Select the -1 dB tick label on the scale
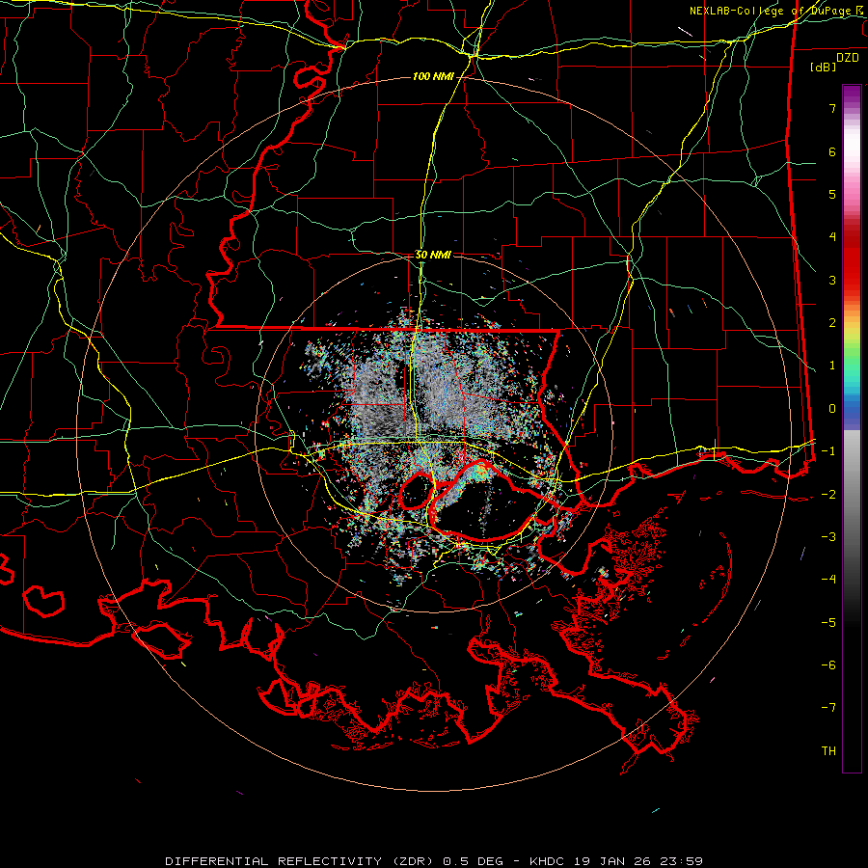 pos(828,451)
